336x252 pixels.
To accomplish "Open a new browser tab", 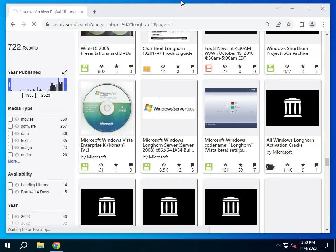I will 94,12.
